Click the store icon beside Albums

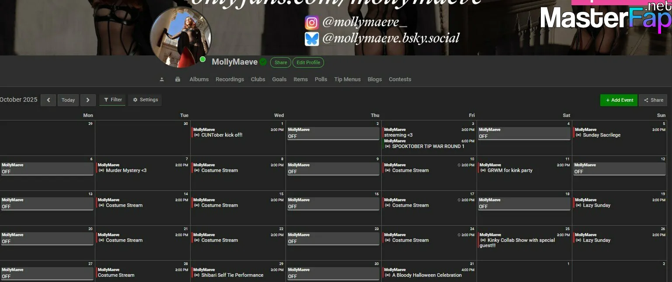178,79
